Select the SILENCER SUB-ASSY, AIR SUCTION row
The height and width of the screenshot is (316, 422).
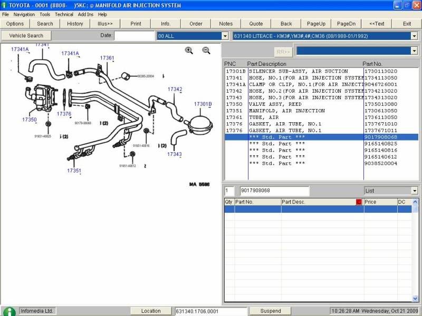[321, 71]
